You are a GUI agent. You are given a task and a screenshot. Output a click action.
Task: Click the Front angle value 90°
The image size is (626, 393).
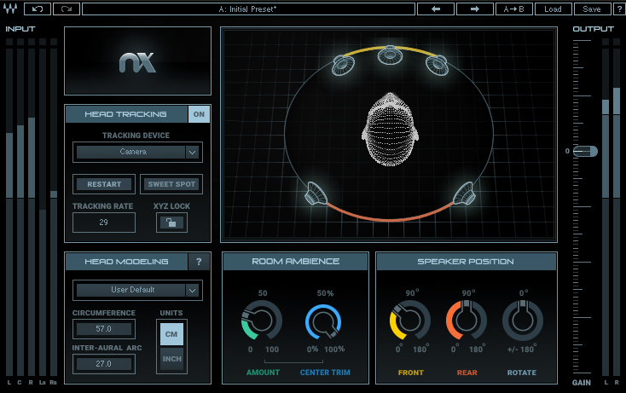tap(412, 293)
